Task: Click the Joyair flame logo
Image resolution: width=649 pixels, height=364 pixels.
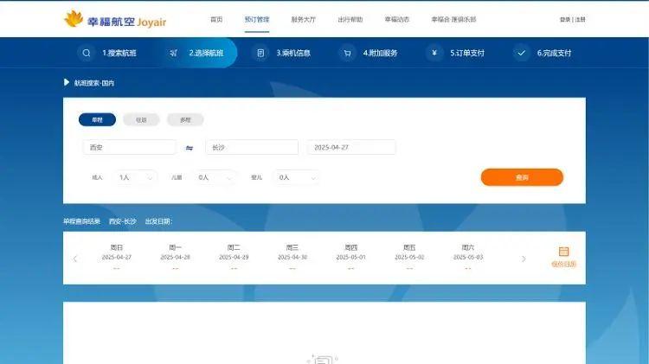Action: 74,19
